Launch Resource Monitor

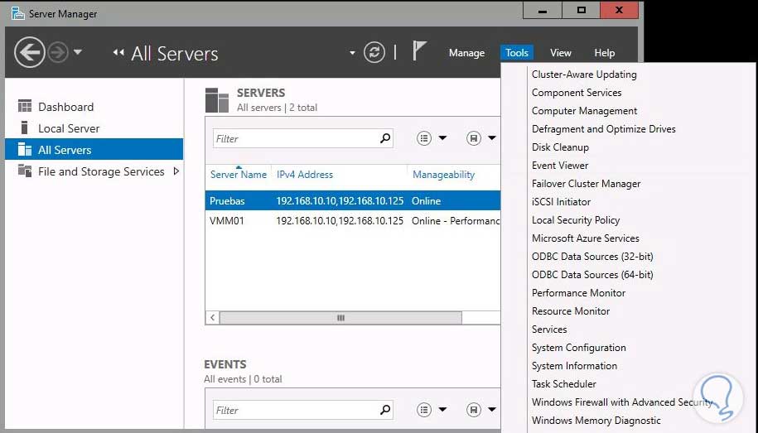click(571, 311)
